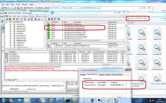The height and width of the screenshot is (103, 166).
Task: Click the Save floppy disk toolbar icon
Action: [x=10, y=19]
